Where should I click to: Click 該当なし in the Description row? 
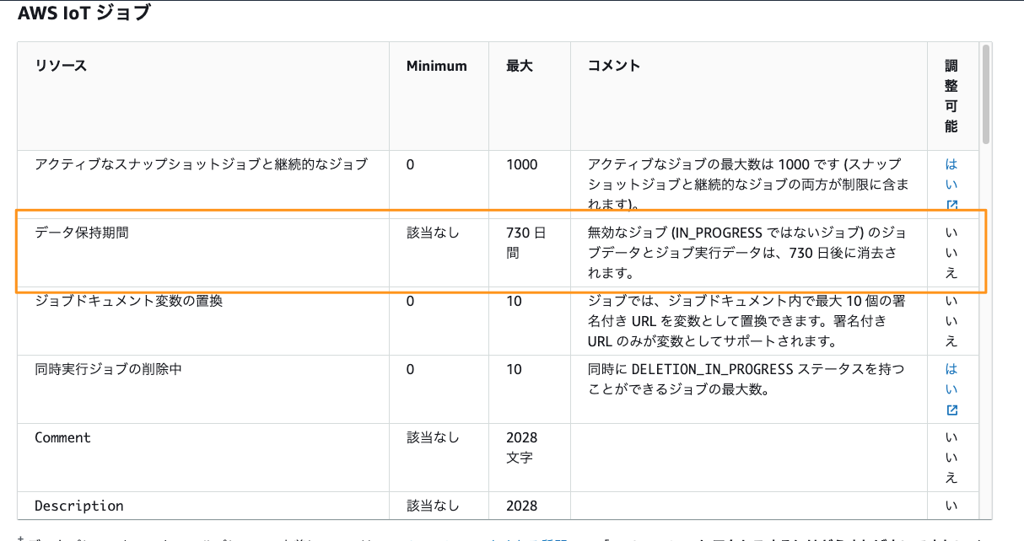[433, 506]
